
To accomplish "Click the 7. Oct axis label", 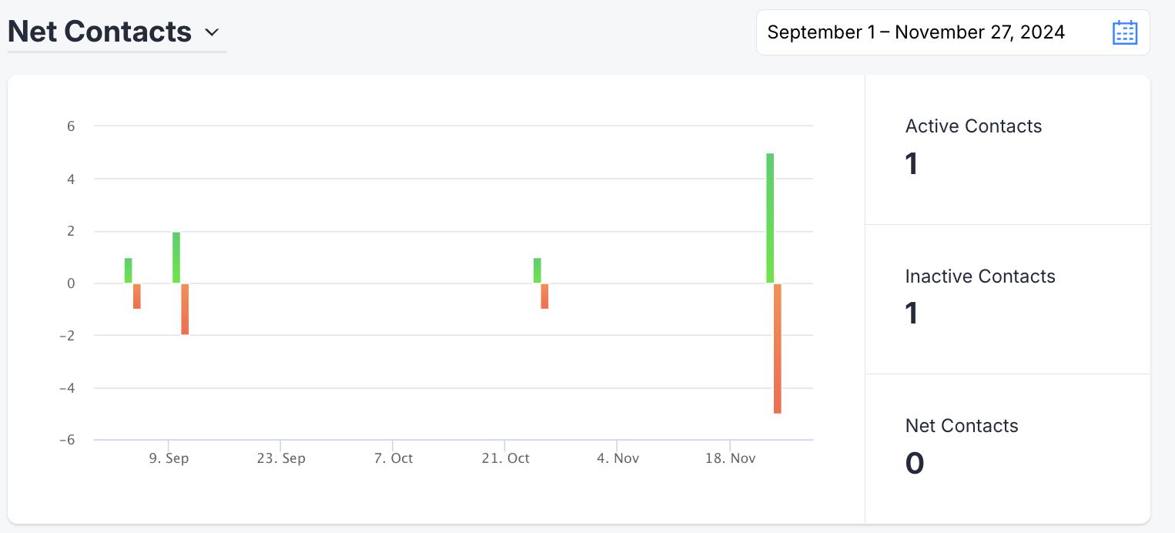I will point(393,458).
